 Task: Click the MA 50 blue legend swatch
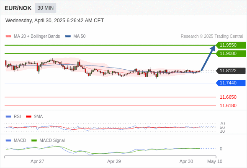(68, 37)
